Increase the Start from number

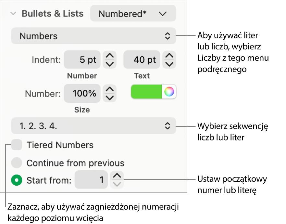pyautogui.click(x=117, y=176)
